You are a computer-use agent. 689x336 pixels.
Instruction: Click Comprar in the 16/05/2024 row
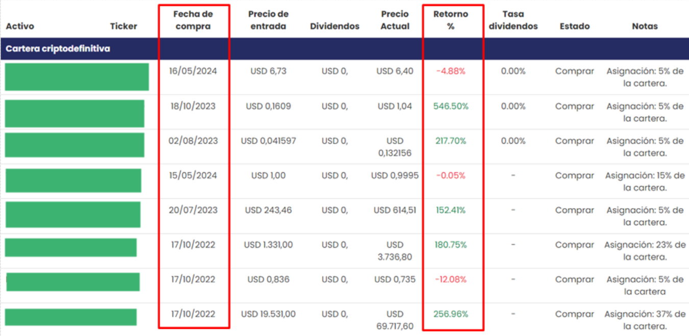click(575, 71)
